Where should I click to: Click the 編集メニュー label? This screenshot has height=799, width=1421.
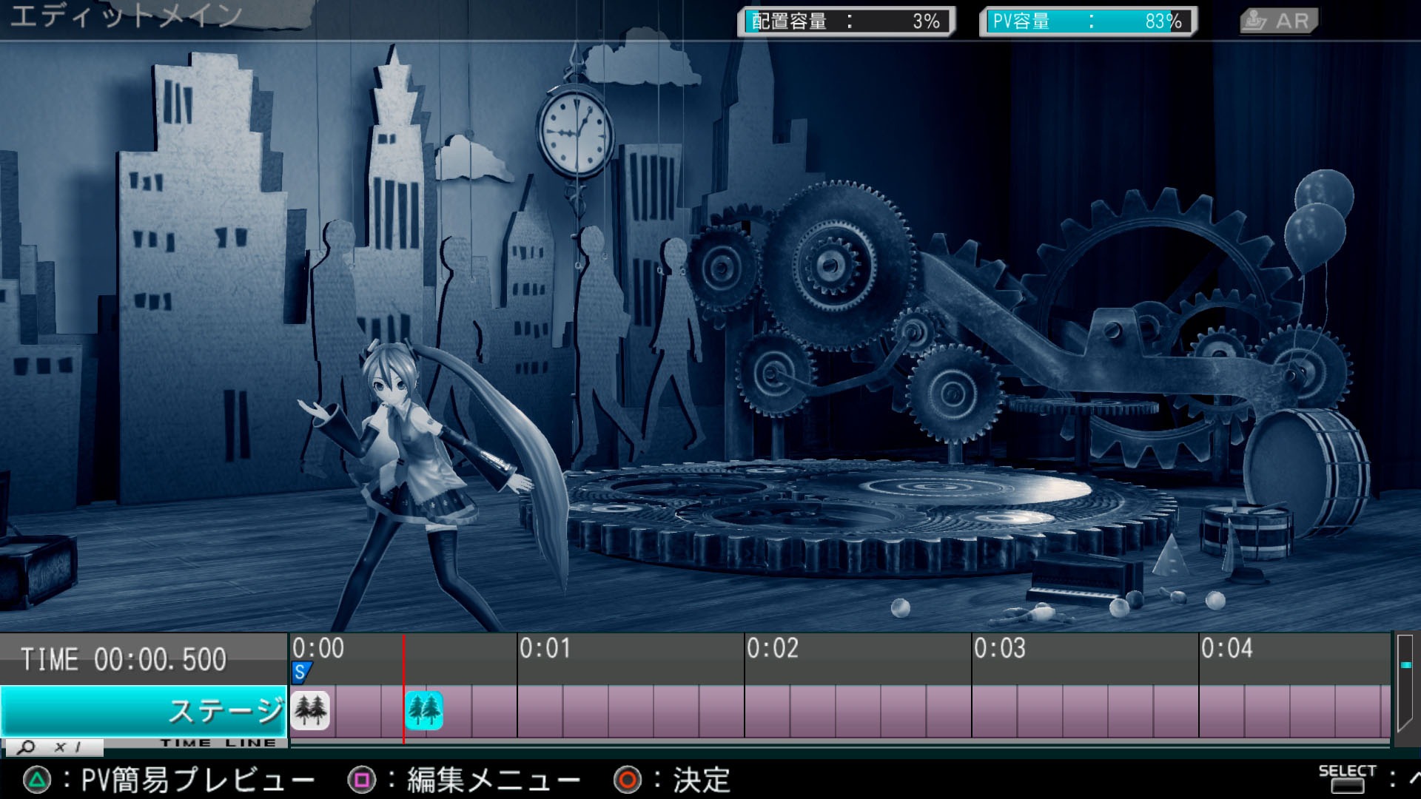click(493, 781)
